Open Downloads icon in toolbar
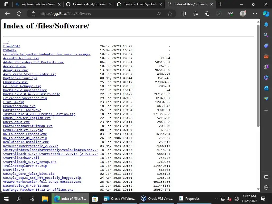Viewport: 272px width, 204px height. [x=219, y=14]
